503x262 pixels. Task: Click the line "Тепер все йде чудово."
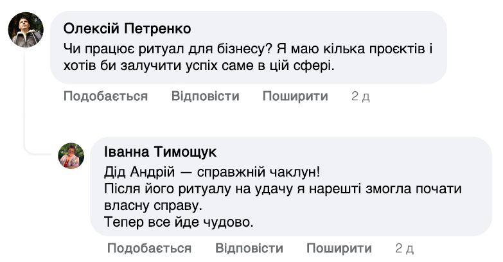click(179, 222)
